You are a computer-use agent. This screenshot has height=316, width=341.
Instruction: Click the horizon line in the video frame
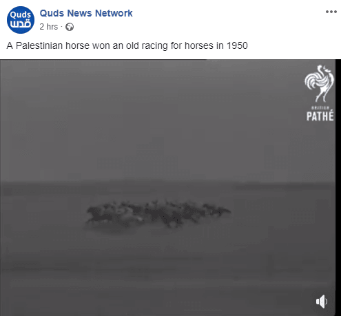click(167, 182)
